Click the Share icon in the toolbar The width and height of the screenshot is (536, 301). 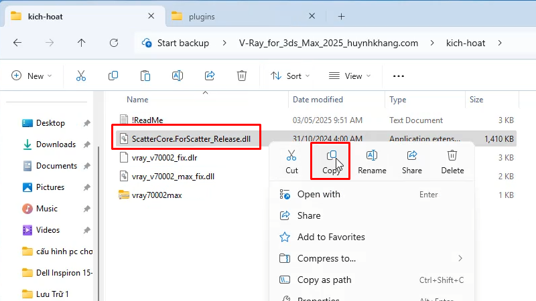[x=210, y=76]
